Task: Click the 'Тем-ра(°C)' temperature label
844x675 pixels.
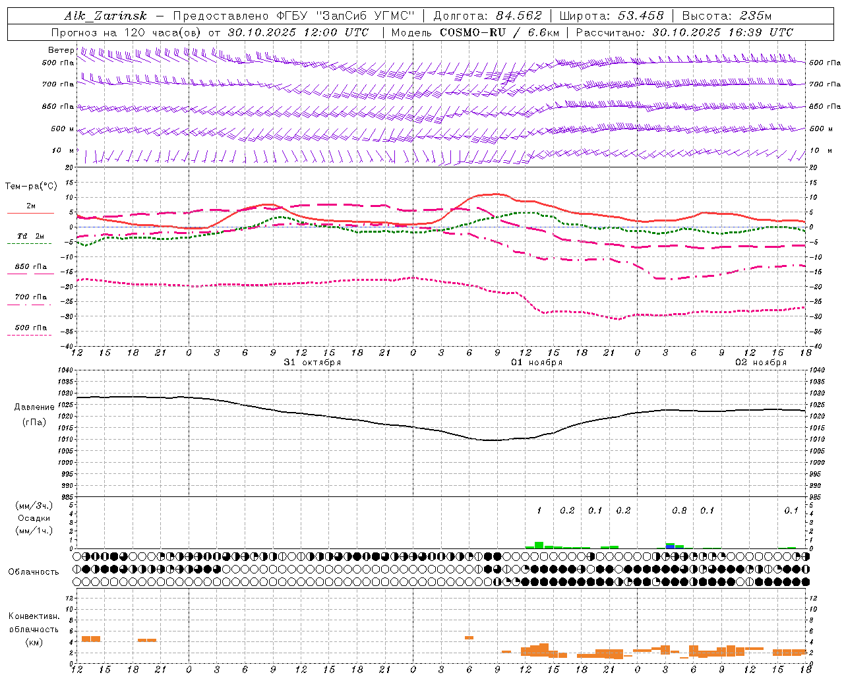Action: coord(31,187)
